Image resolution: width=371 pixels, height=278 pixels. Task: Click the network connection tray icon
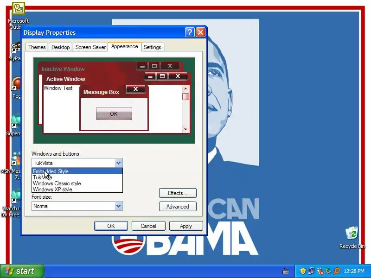point(311,271)
